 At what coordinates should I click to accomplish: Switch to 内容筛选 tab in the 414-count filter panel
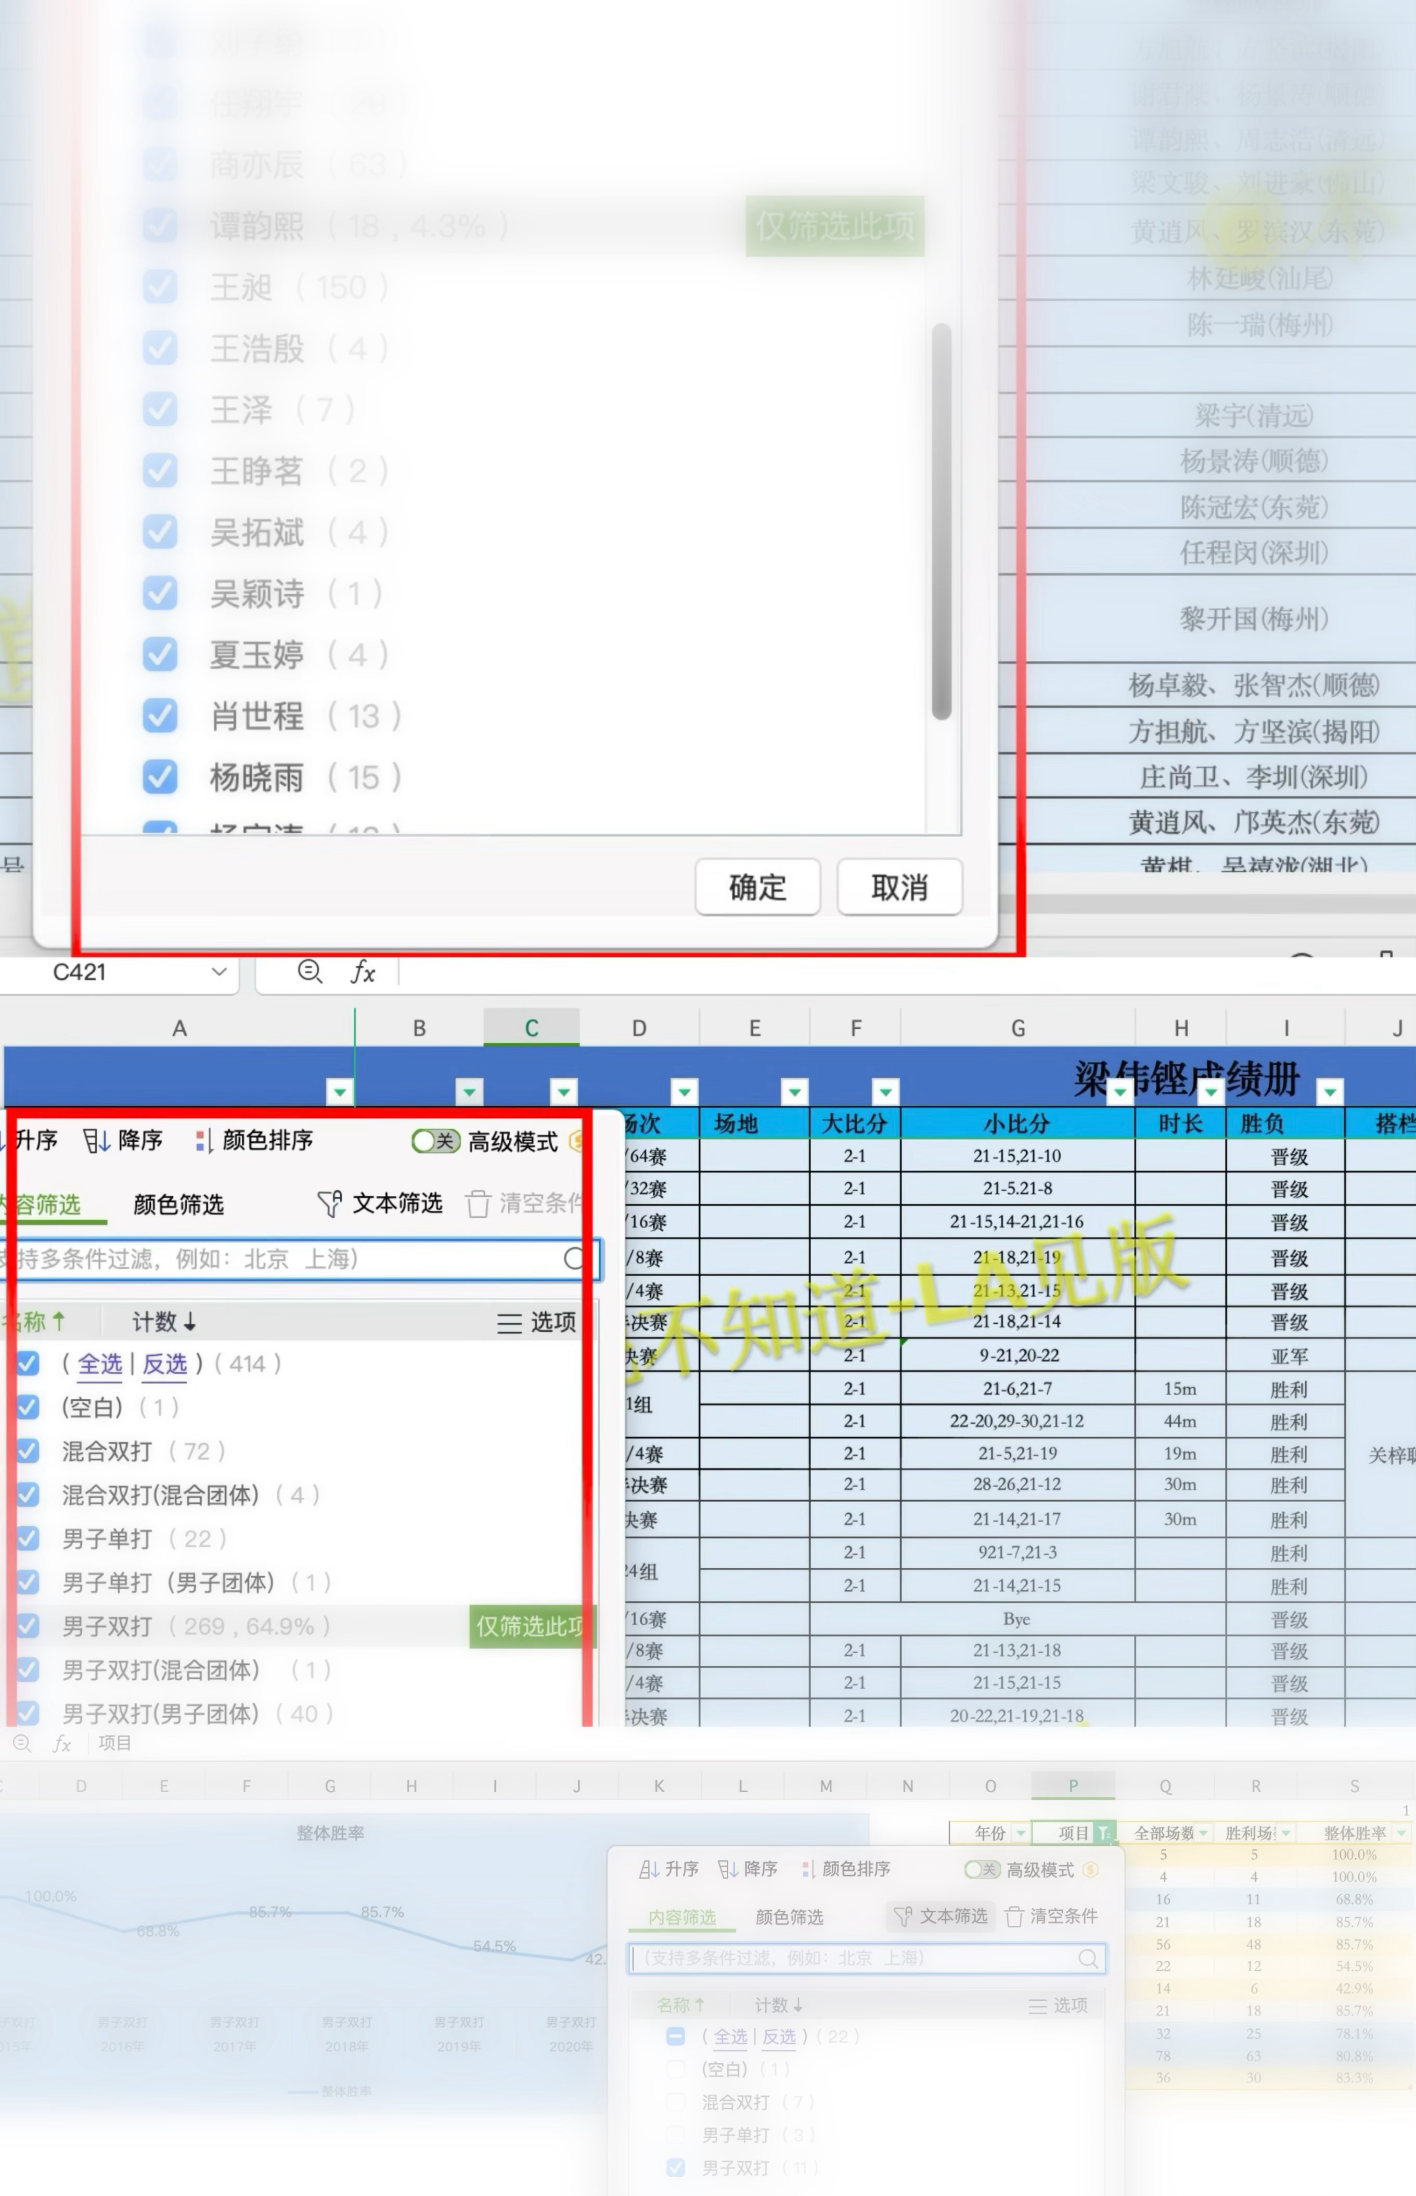(x=42, y=1204)
